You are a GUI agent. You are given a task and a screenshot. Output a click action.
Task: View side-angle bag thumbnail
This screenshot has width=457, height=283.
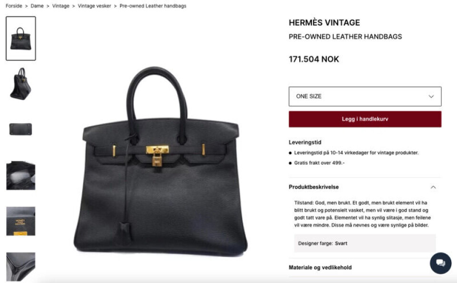(x=20, y=84)
